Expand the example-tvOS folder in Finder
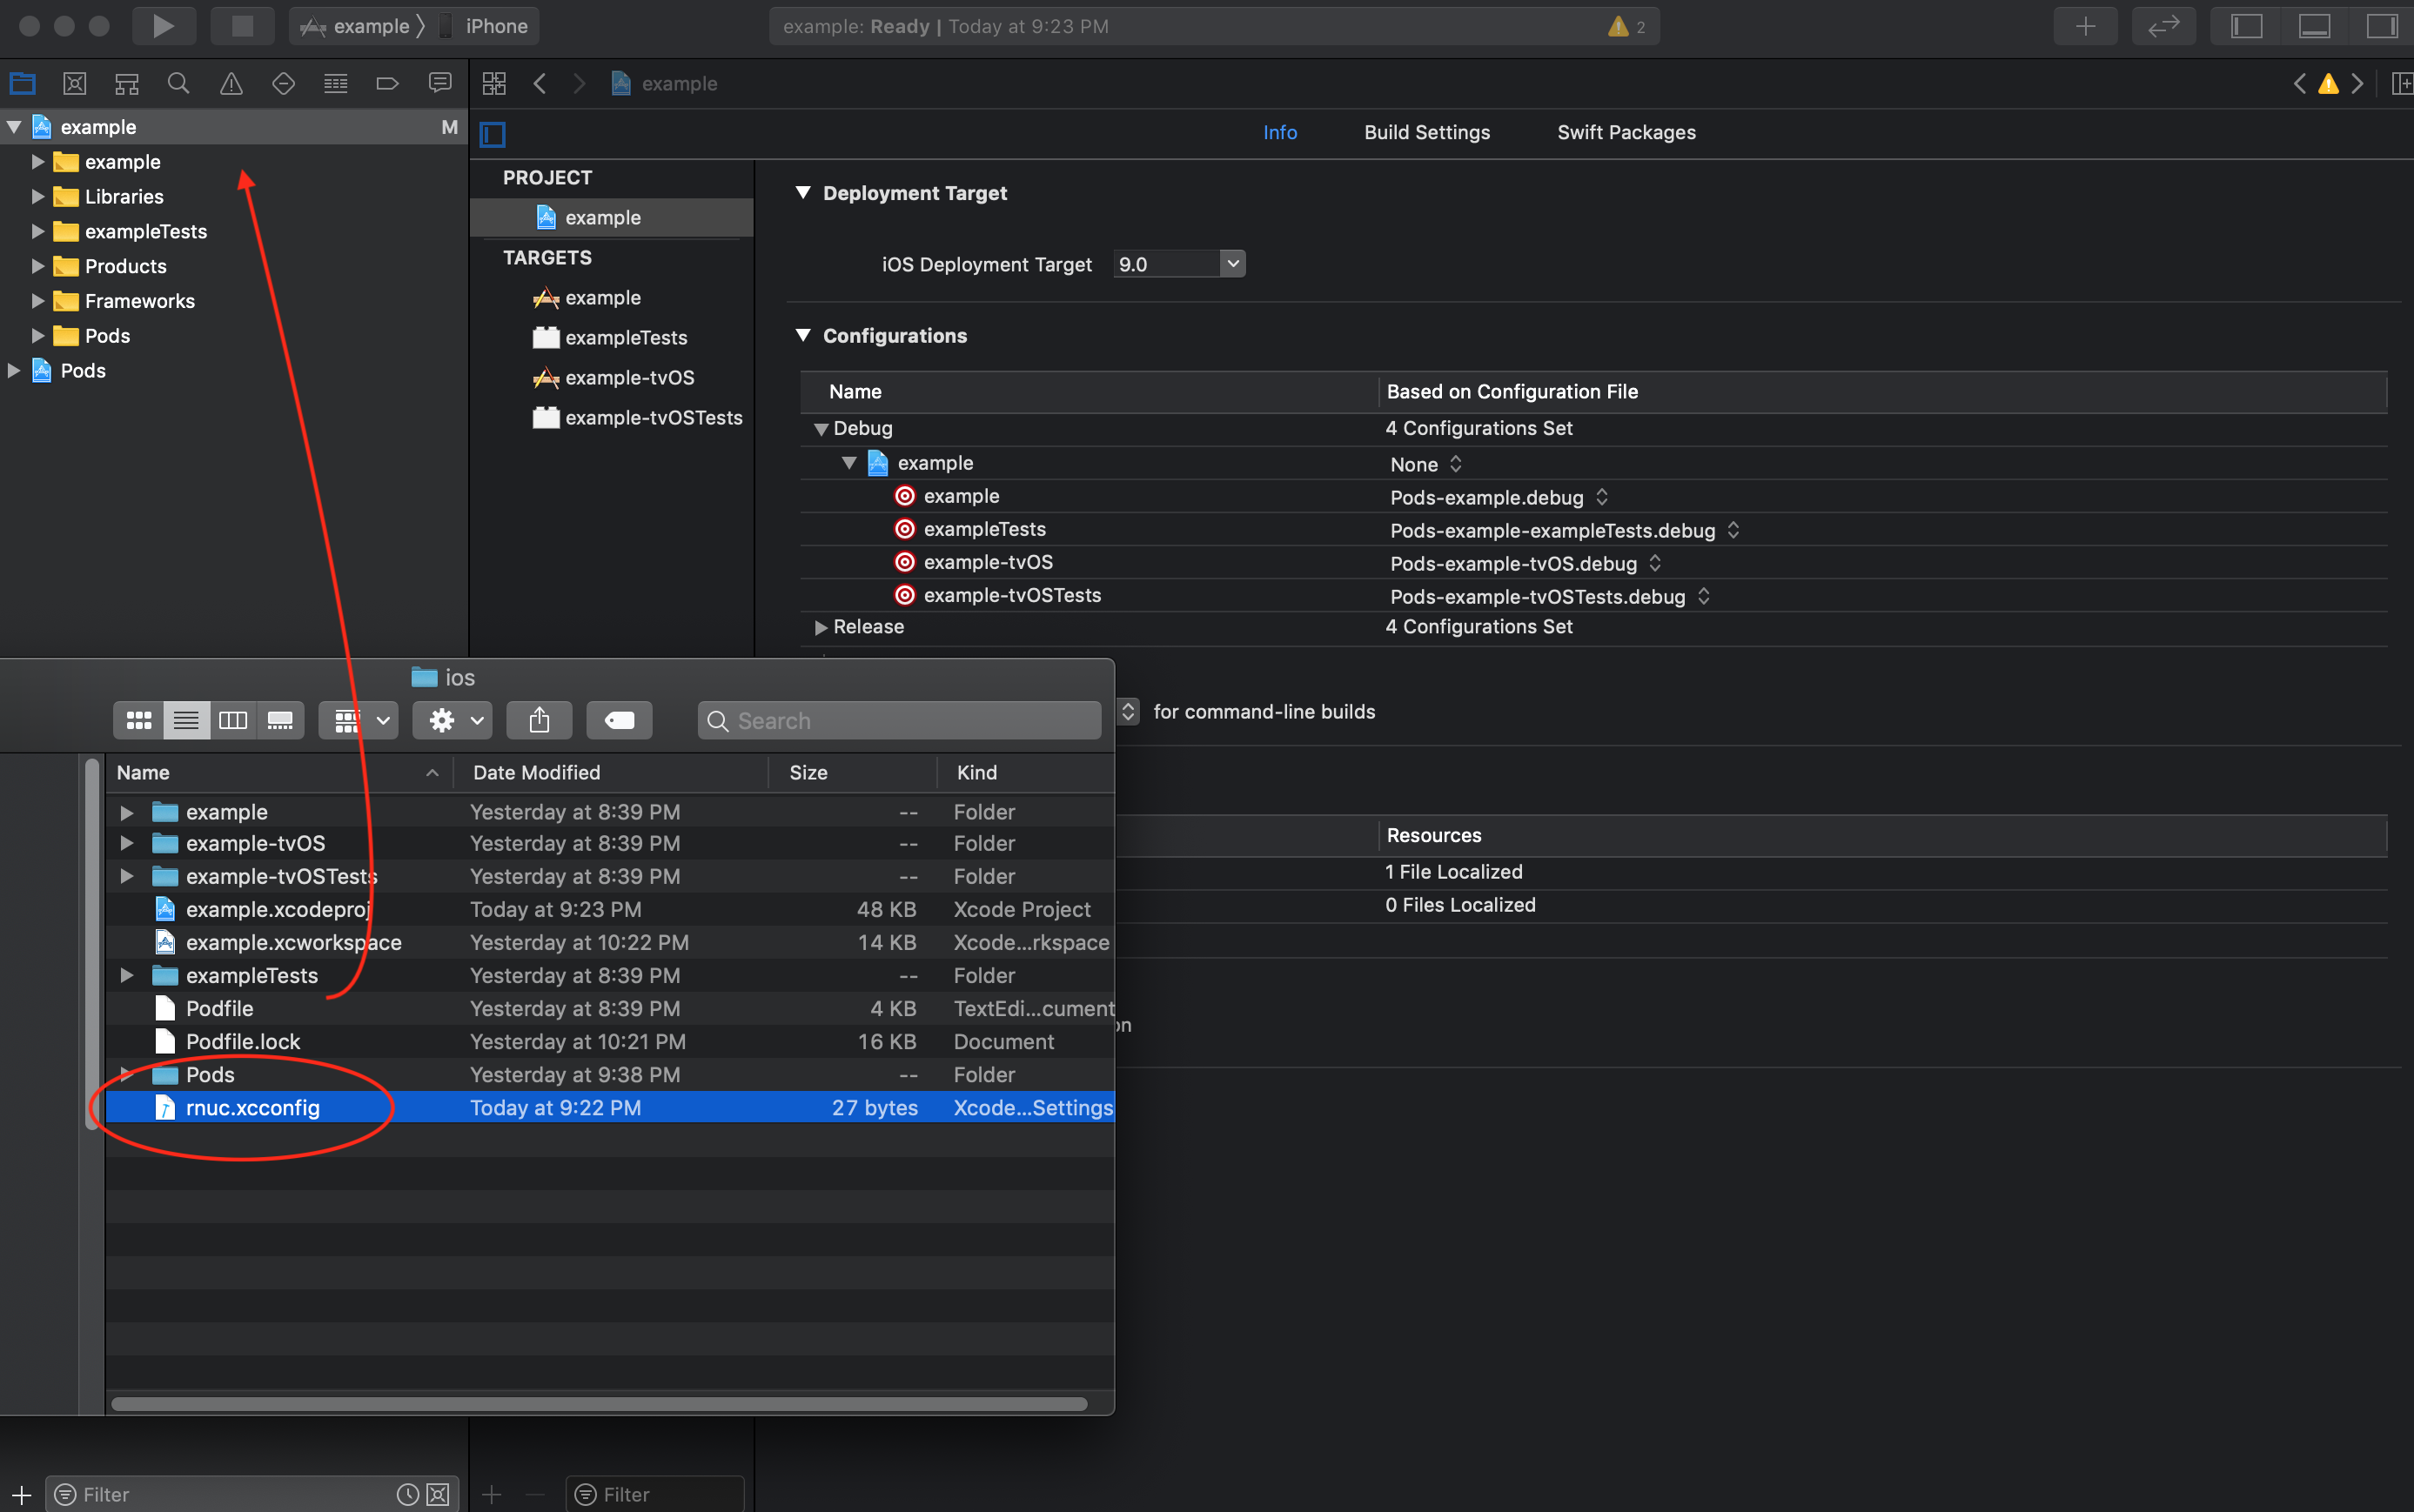The width and height of the screenshot is (2414, 1512). click(126, 843)
